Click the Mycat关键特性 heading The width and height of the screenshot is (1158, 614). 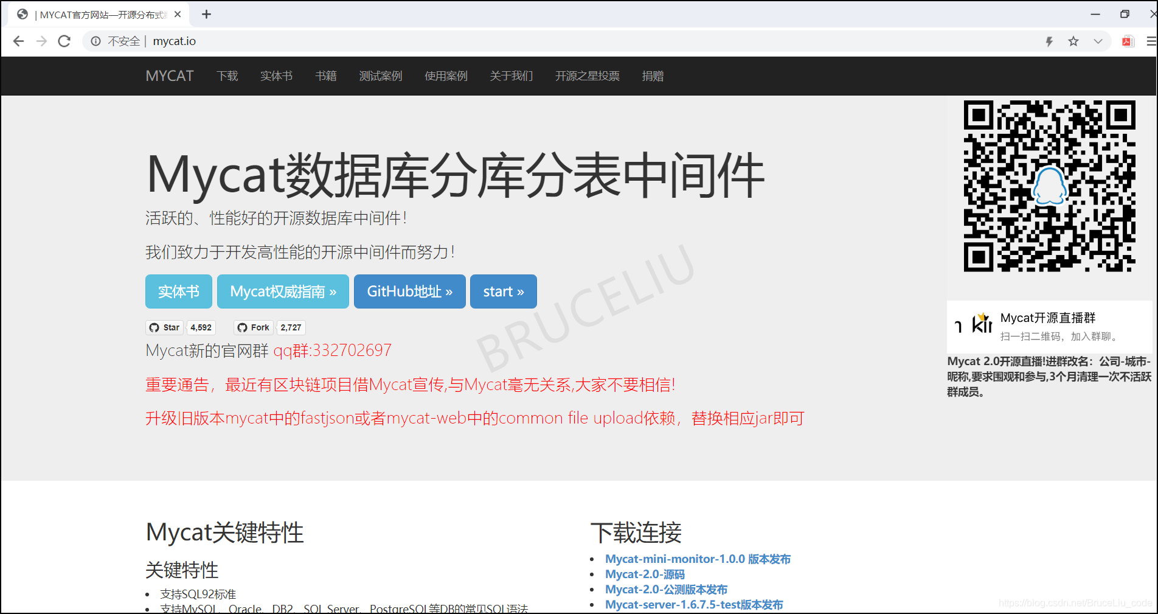(x=224, y=532)
